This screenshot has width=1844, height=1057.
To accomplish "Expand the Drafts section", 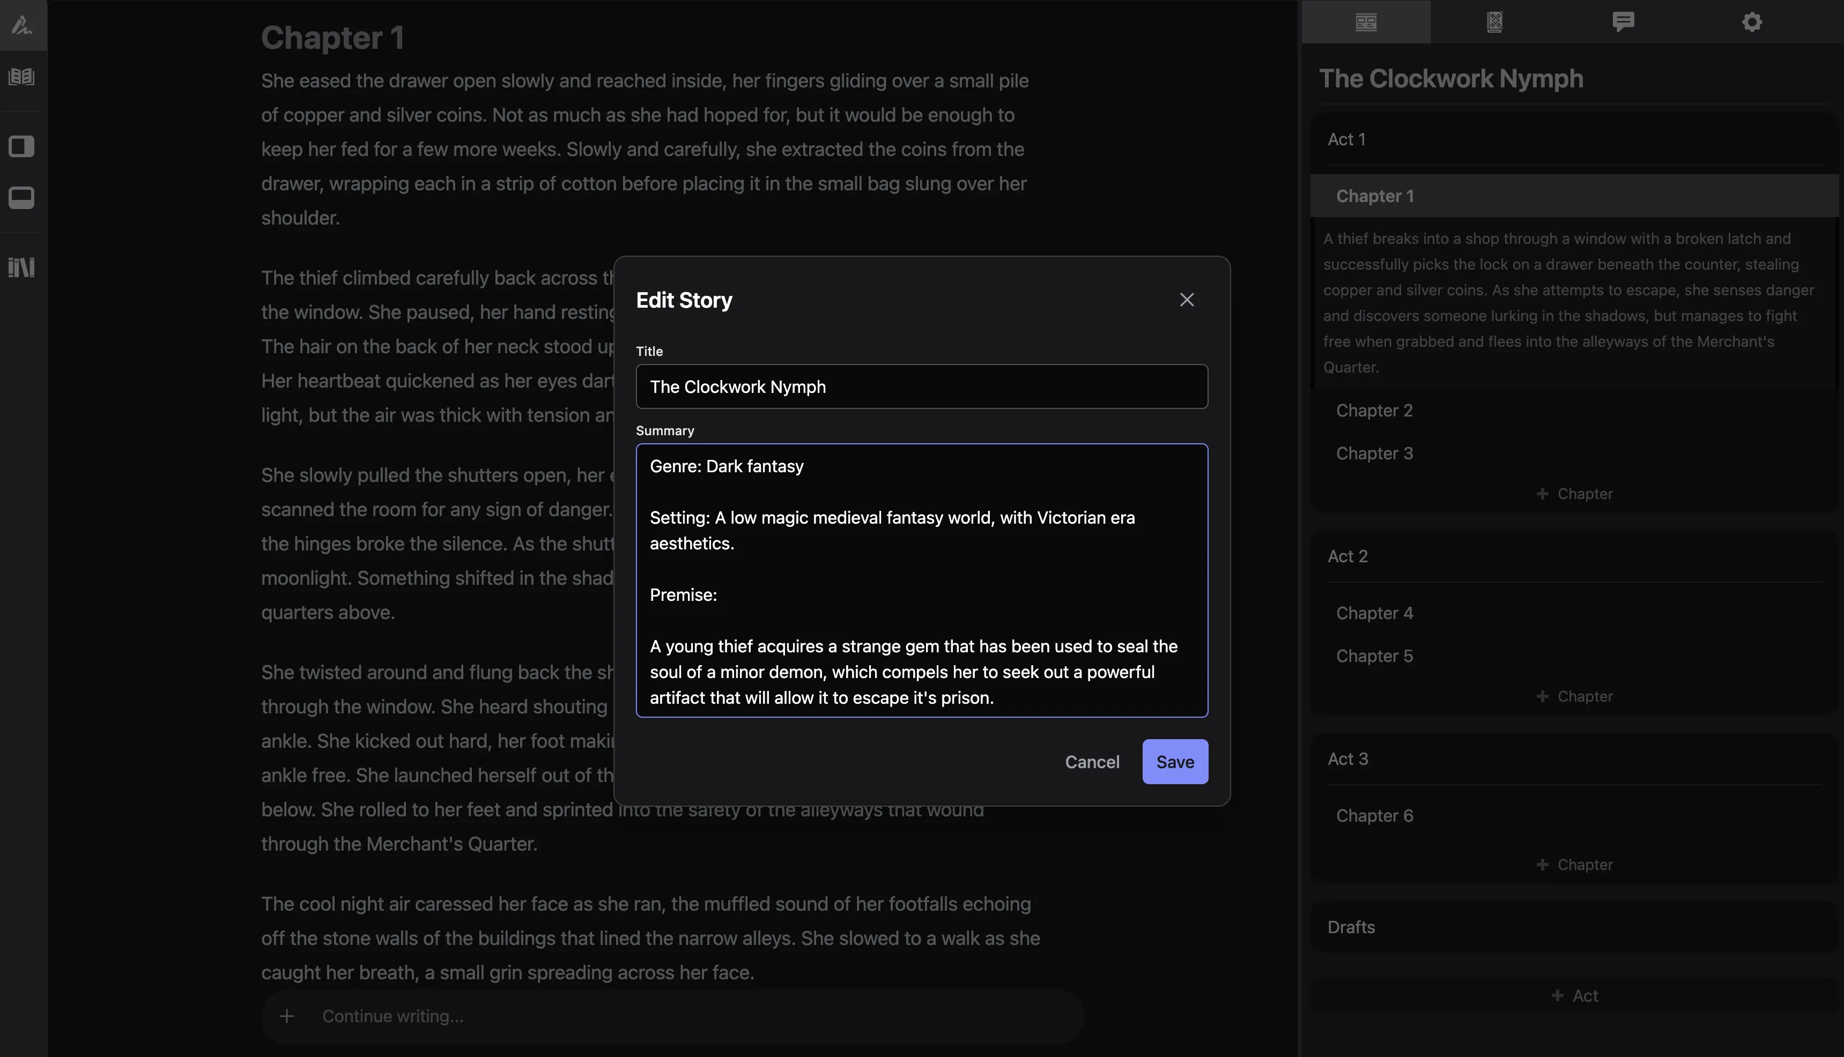I will (x=1351, y=927).
